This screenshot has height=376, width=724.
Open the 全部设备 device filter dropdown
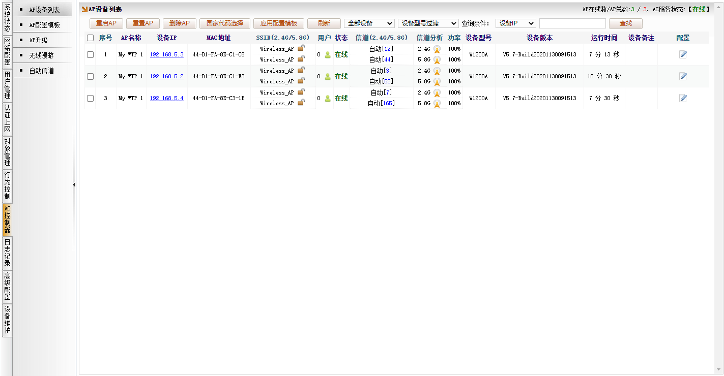point(369,23)
